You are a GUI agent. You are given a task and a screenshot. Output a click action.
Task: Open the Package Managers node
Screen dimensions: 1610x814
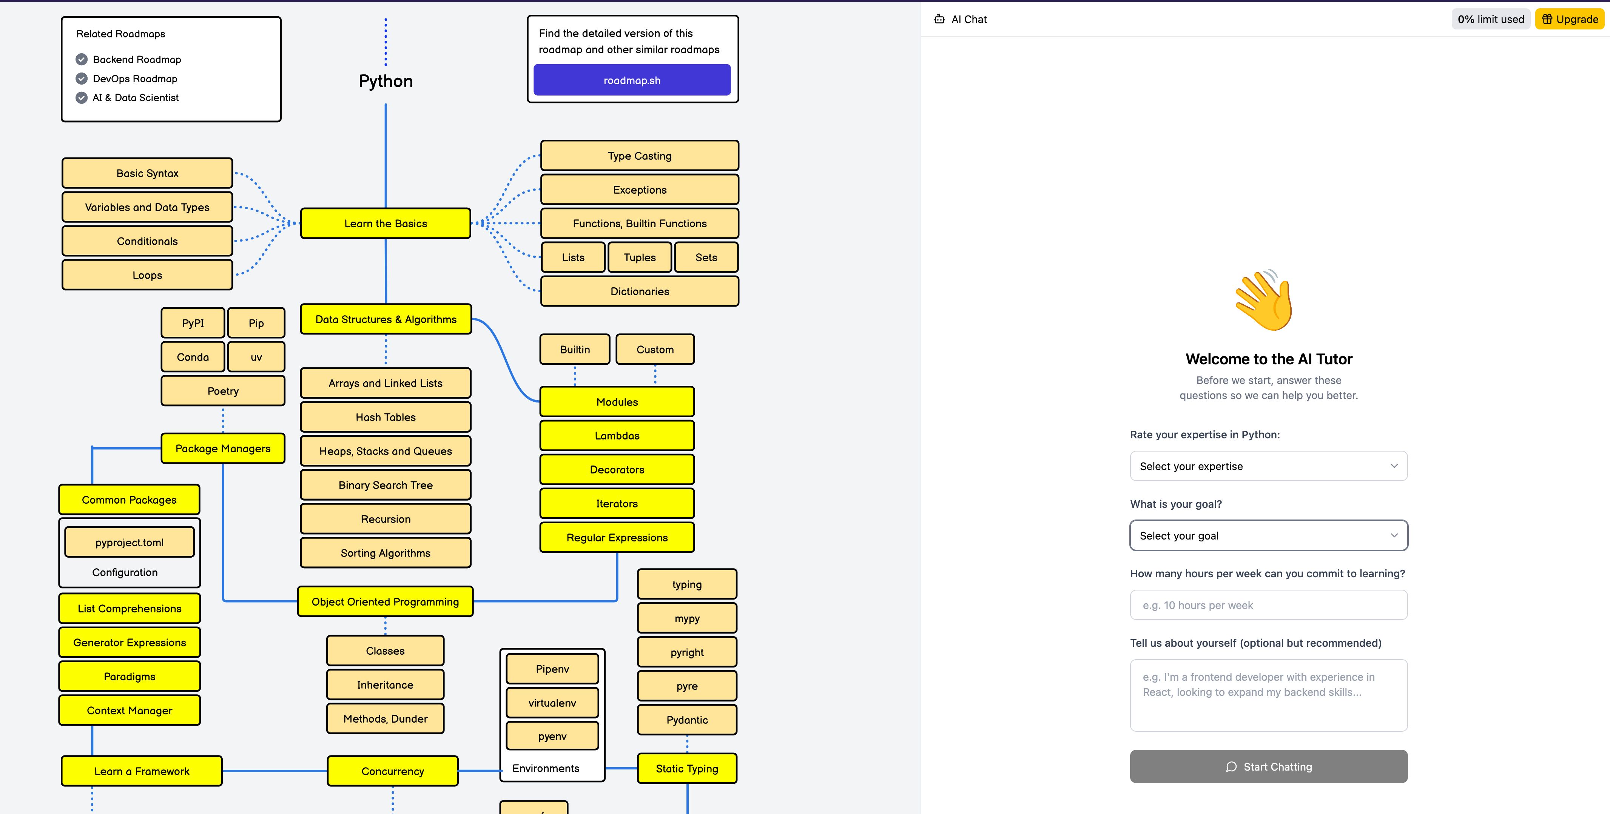(x=222, y=448)
